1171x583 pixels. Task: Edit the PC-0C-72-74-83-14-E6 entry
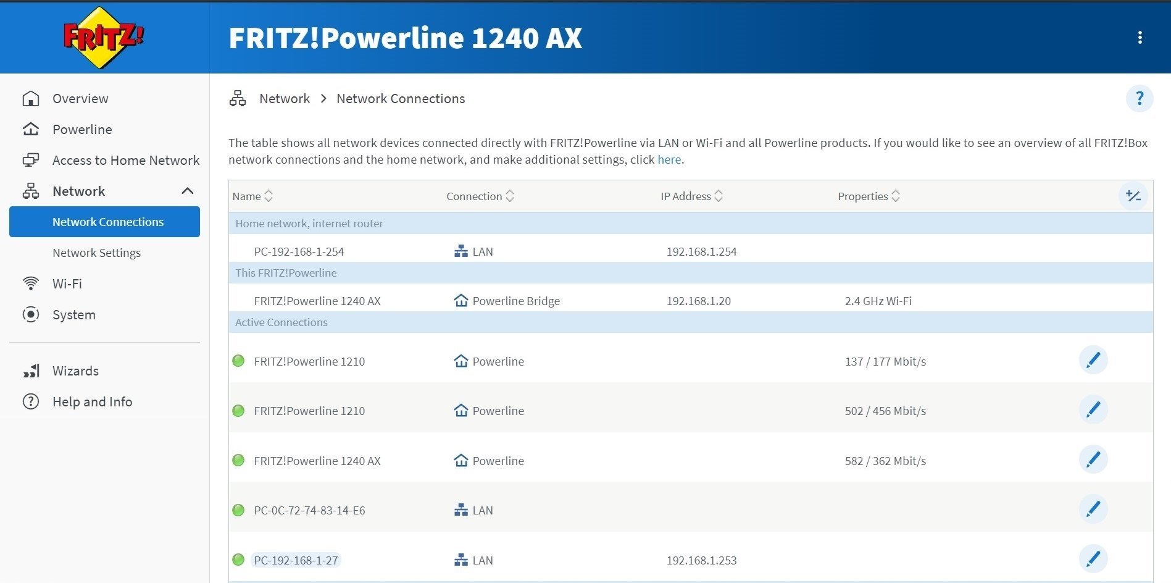(x=1093, y=509)
